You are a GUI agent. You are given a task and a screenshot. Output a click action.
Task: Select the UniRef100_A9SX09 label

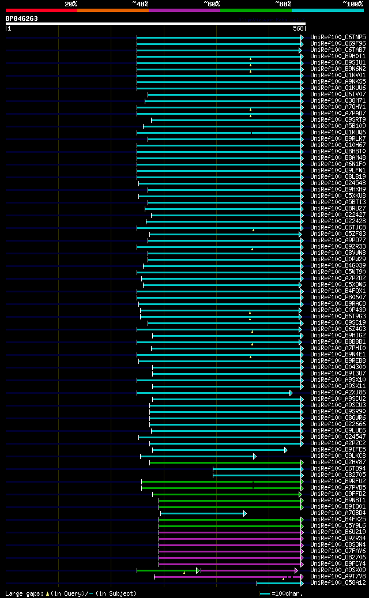coord(338,570)
